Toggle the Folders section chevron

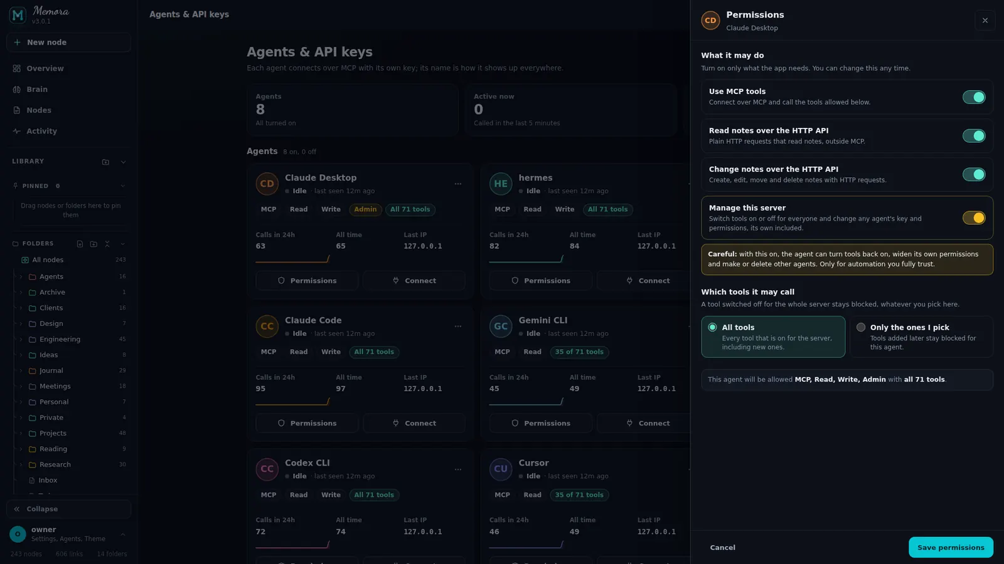[122, 244]
